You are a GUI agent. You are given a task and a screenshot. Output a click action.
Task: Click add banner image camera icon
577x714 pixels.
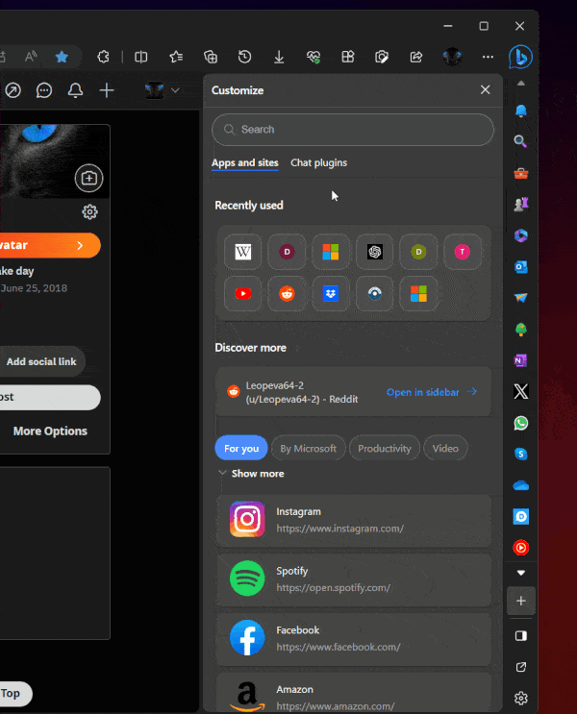[x=88, y=178]
